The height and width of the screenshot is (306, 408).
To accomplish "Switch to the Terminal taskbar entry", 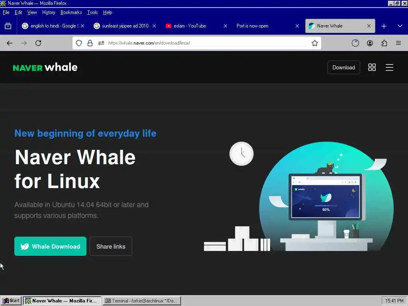I will click(141, 301).
